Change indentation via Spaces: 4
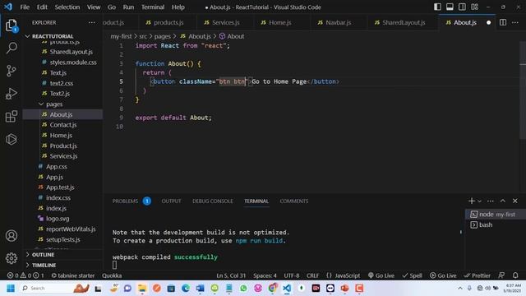Viewport: 526px width, 296px height. coord(265,275)
